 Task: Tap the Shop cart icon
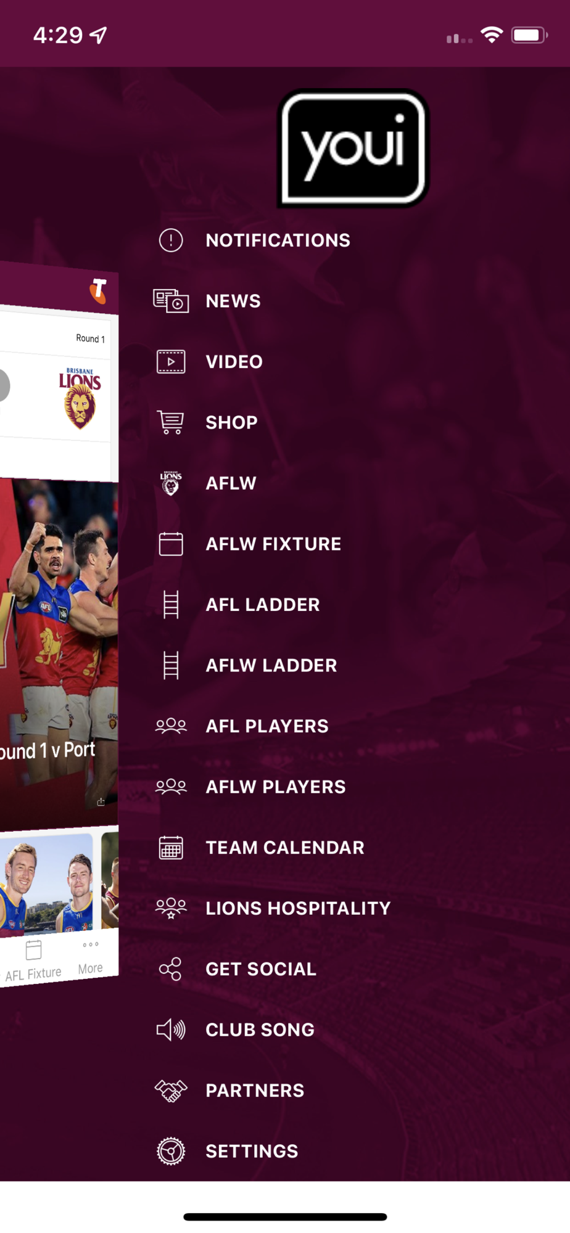pyautogui.click(x=170, y=422)
